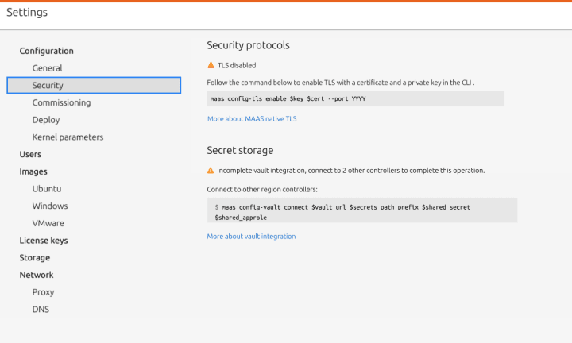Click the TLS disabled warning icon

(211, 65)
